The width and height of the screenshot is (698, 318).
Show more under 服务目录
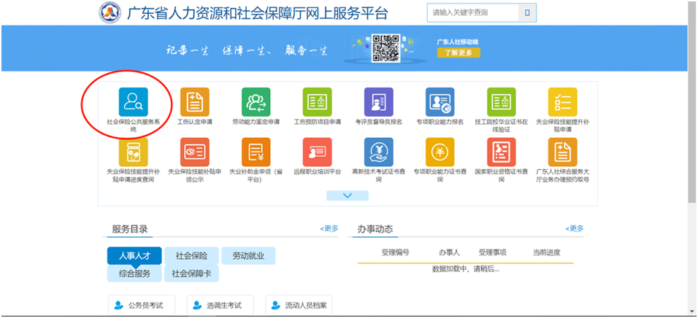click(x=329, y=228)
